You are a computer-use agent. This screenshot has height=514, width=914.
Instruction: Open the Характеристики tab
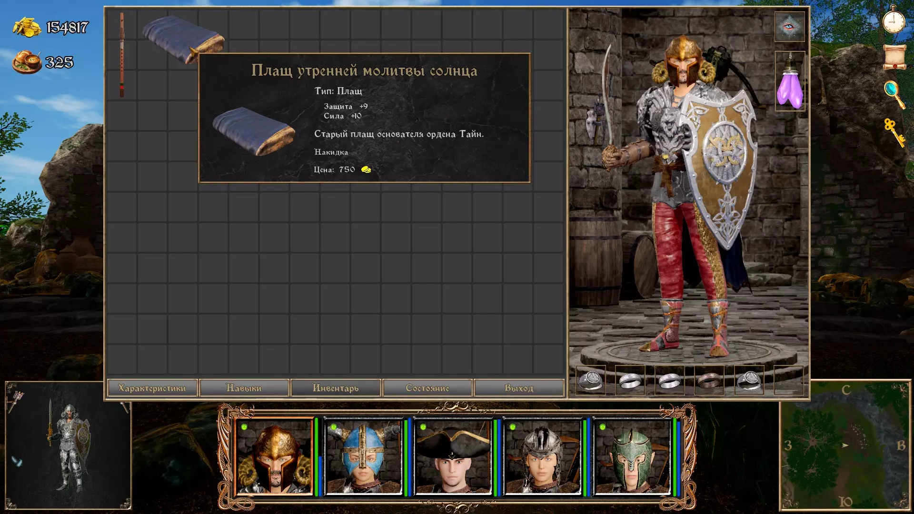pos(152,388)
